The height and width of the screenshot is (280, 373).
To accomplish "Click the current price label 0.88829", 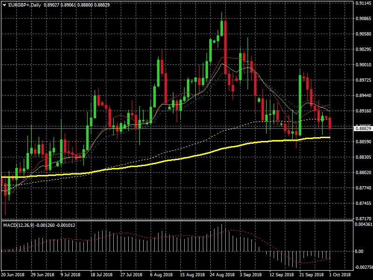I will (363, 128).
